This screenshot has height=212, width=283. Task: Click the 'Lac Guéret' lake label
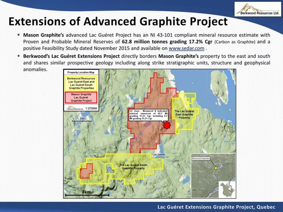[x=159, y=155]
